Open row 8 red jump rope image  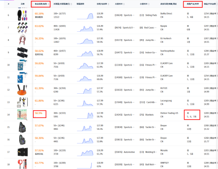click(22, 40)
